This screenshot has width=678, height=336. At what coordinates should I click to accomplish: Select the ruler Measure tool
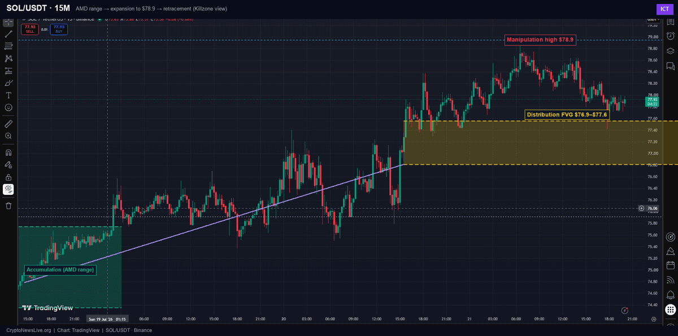click(x=8, y=123)
